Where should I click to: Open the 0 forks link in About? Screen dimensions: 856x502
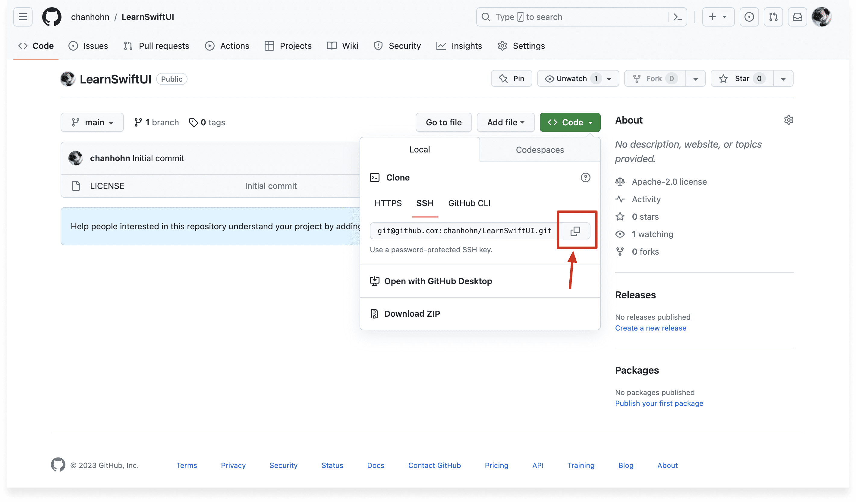(x=645, y=252)
